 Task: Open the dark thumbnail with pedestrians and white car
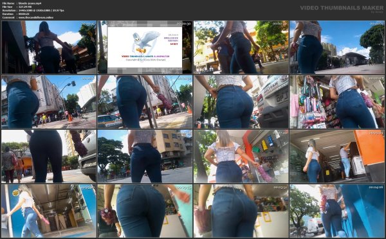pos(49,156)
